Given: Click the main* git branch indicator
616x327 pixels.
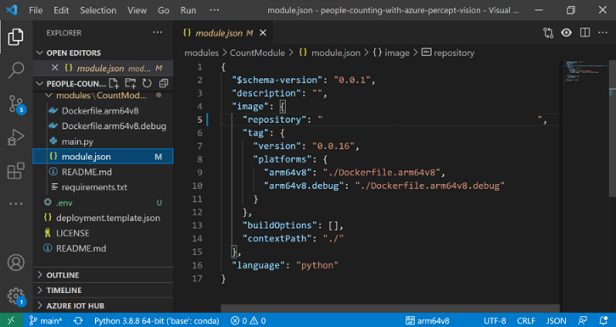Looking at the screenshot, I should [x=46, y=321].
